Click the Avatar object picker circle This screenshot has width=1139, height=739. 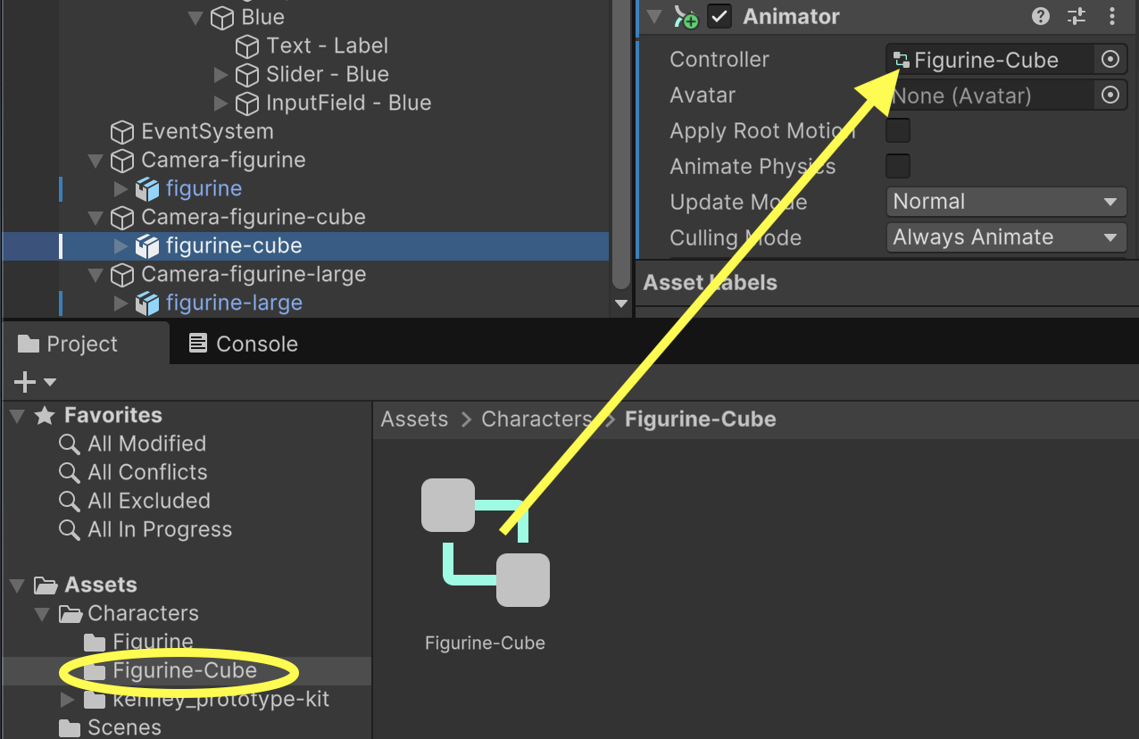(1110, 95)
